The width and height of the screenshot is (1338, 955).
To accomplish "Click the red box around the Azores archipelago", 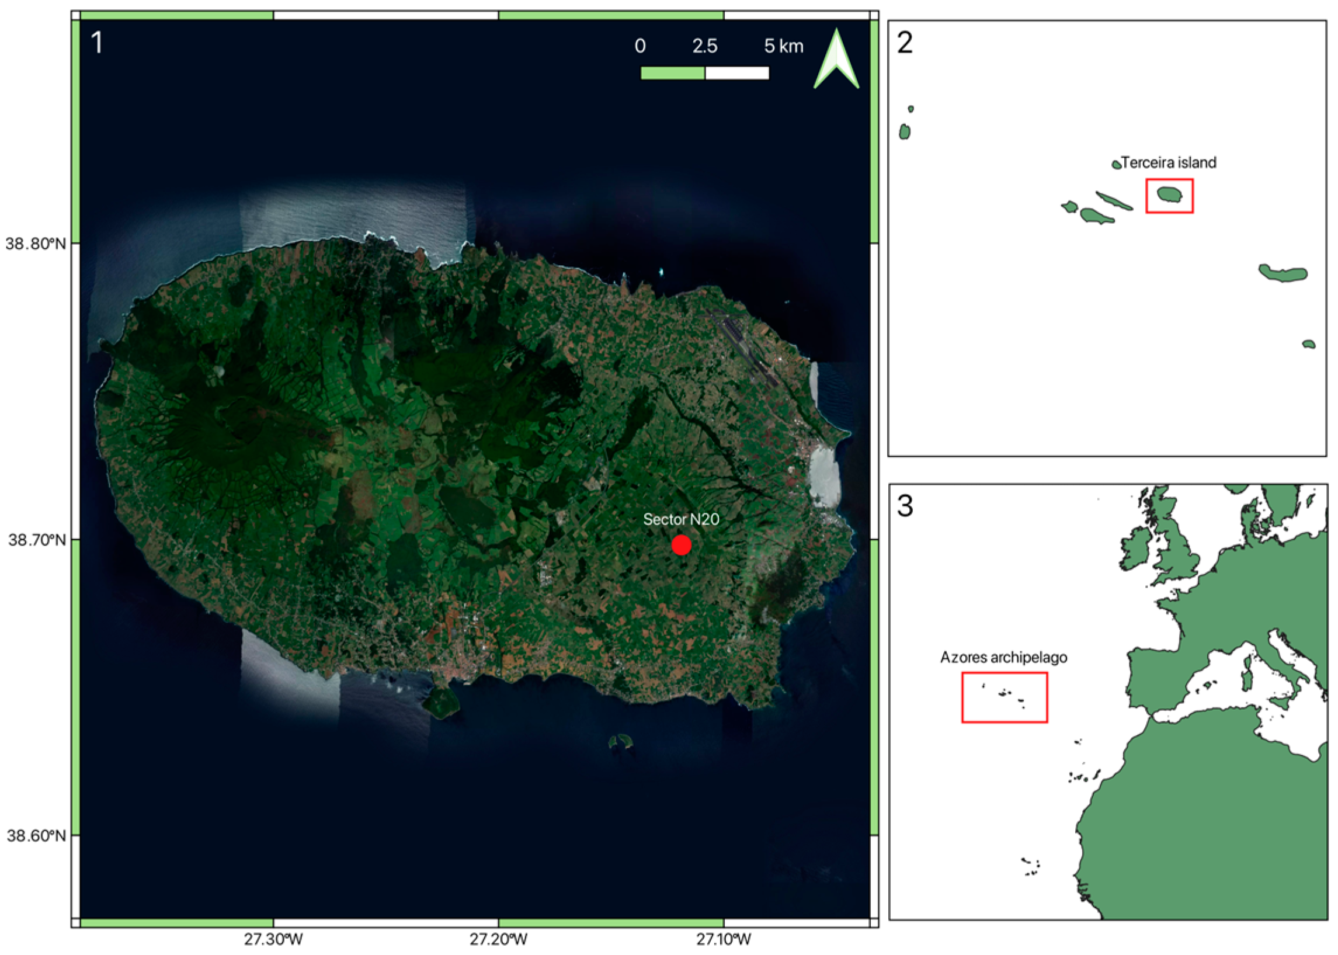I will (1004, 697).
